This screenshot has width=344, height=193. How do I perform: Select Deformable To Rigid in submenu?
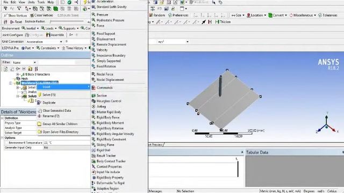110,183
